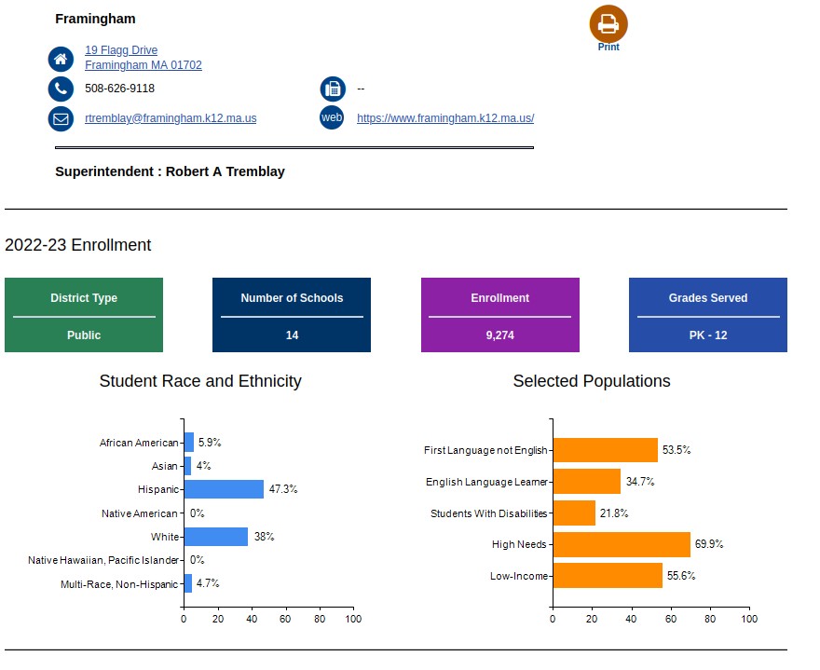820x670 pixels.
Task: Click the Low-Income orange bar
Action: point(608,576)
